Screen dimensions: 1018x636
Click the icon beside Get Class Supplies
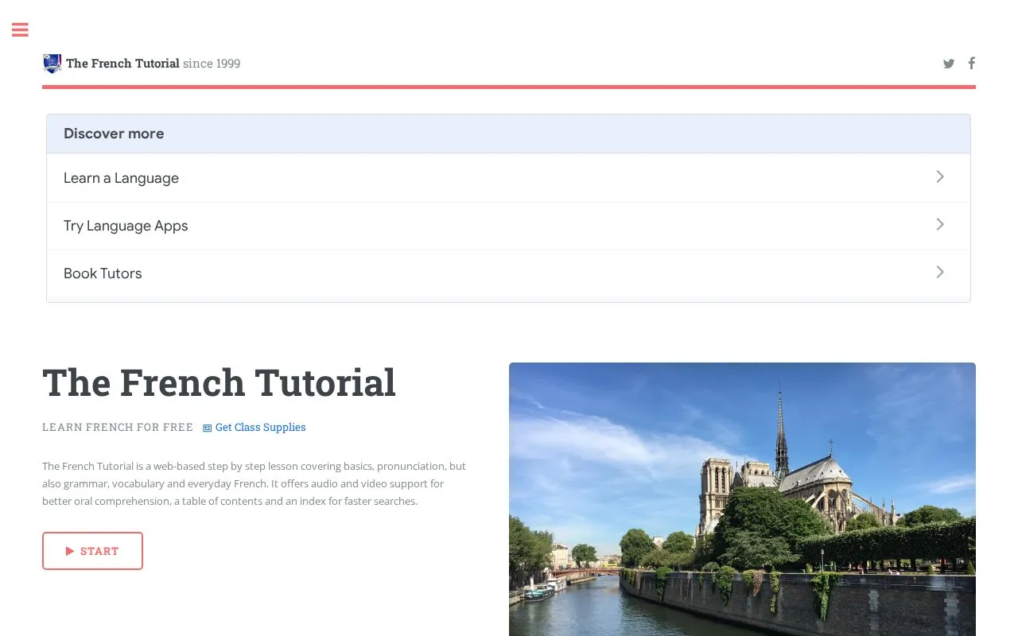pyautogui.click(x=208, y=428)
